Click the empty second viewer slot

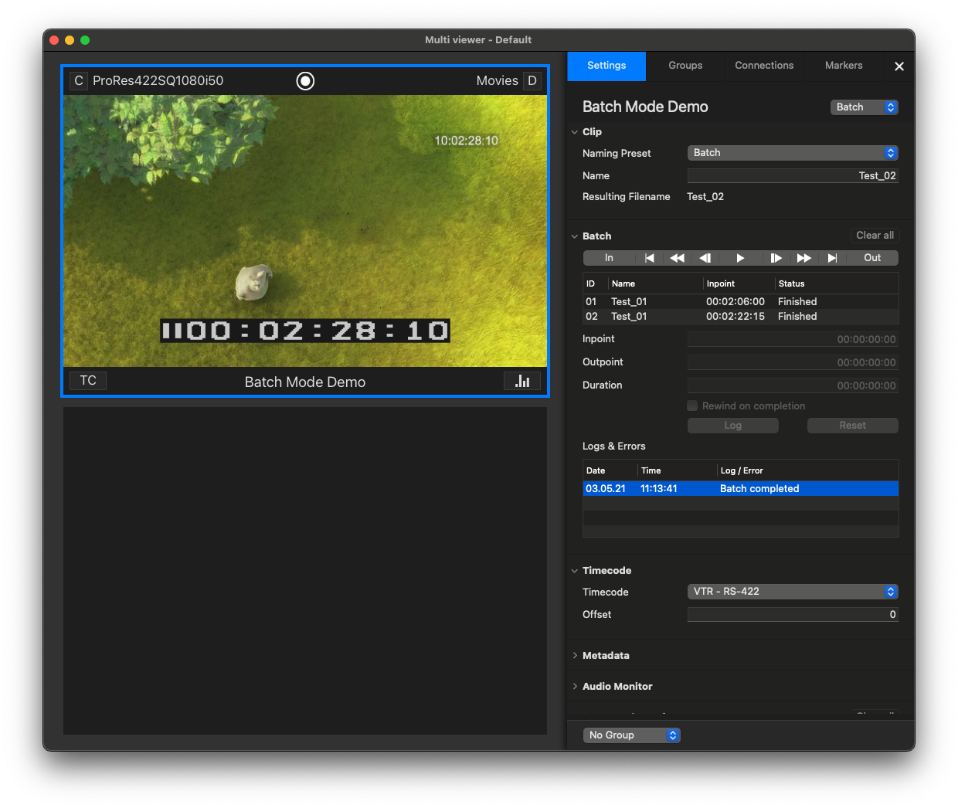pyautogui.click(x=305, y=571)
